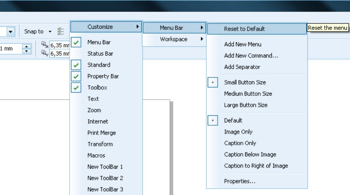Increase the mm value with up stepper
Viewport: 350px width, 195px height.
[27, 46]
